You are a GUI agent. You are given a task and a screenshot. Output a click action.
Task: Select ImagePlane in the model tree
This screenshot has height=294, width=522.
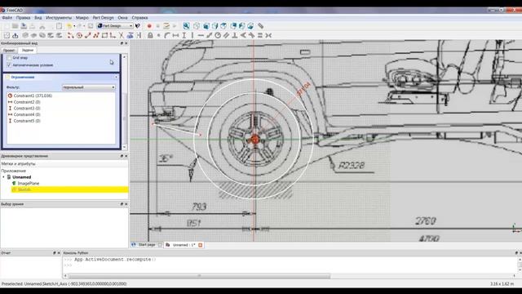point(29,183)
